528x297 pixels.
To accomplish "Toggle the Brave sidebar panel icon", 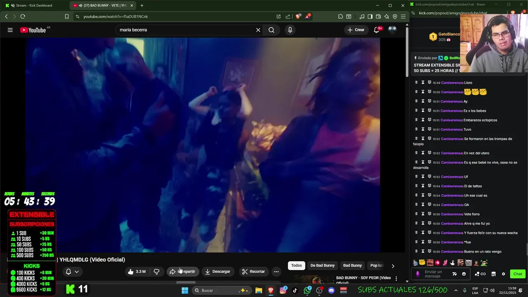I will tap(370, 16).
